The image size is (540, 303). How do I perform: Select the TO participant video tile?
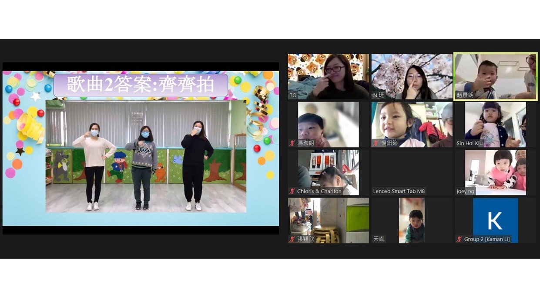[328, 77]
